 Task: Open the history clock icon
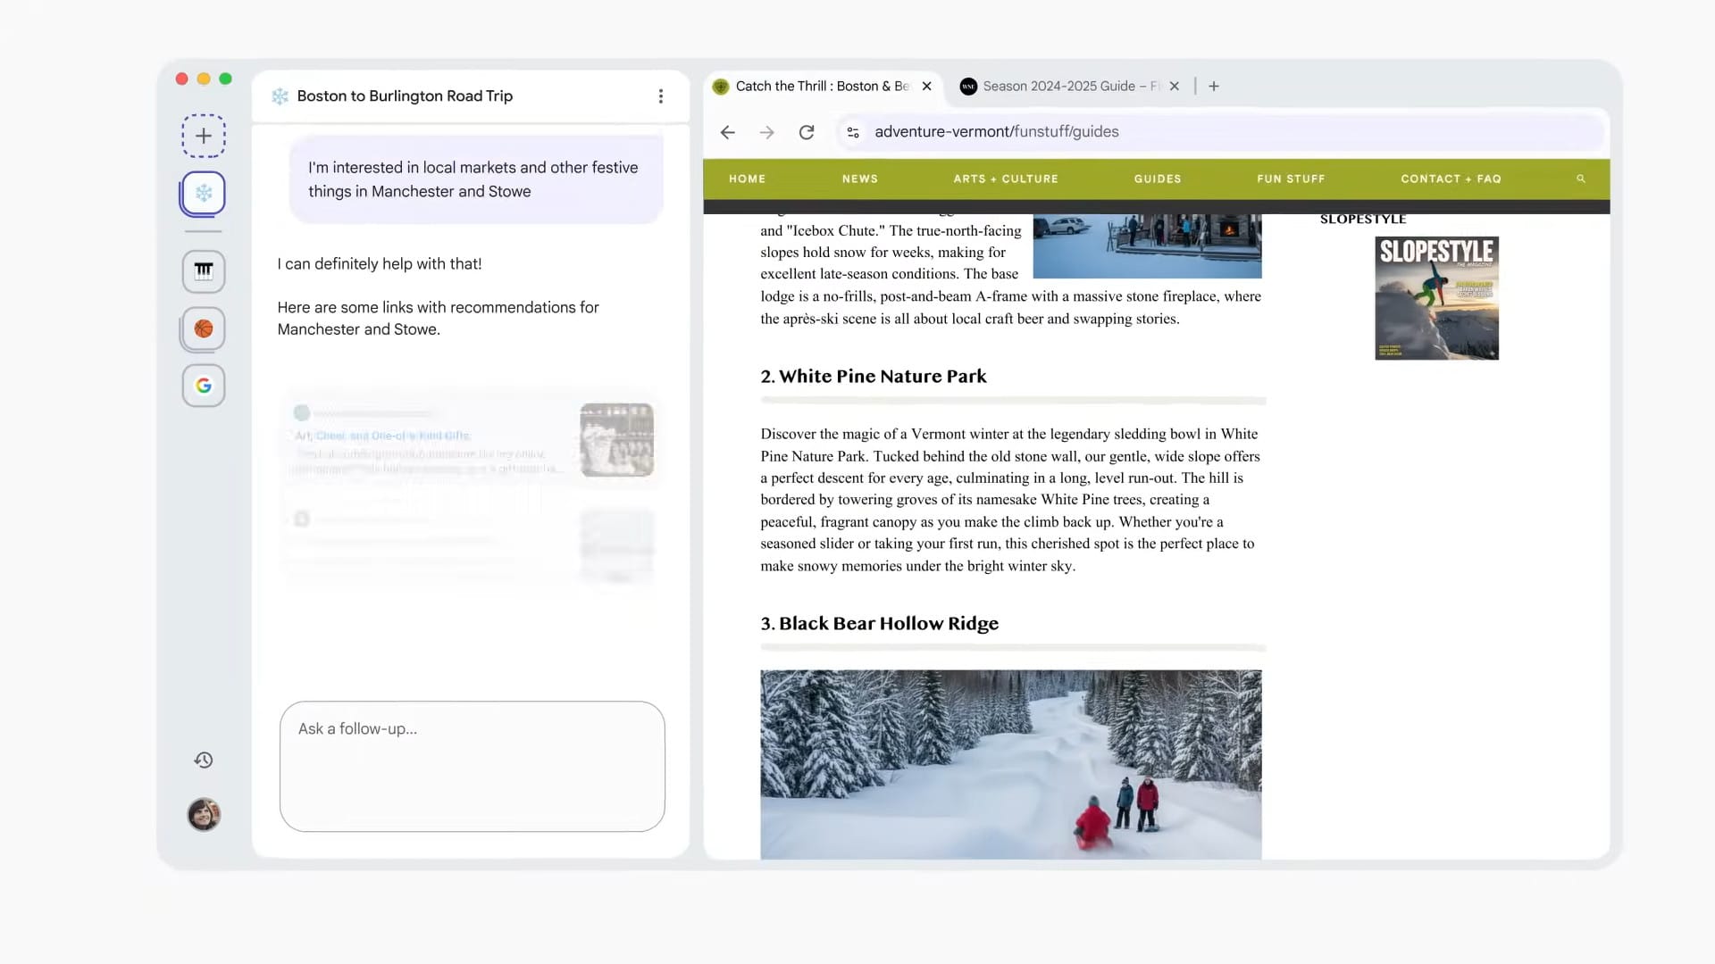click(204, 760)
